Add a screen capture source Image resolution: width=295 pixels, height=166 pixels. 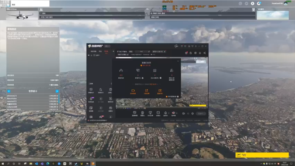[x=135, y=114]
